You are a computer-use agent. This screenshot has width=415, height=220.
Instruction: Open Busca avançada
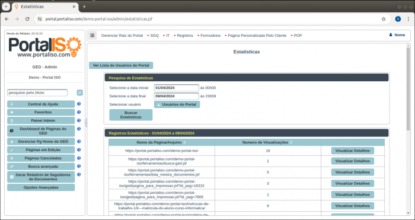pos(41,167)
